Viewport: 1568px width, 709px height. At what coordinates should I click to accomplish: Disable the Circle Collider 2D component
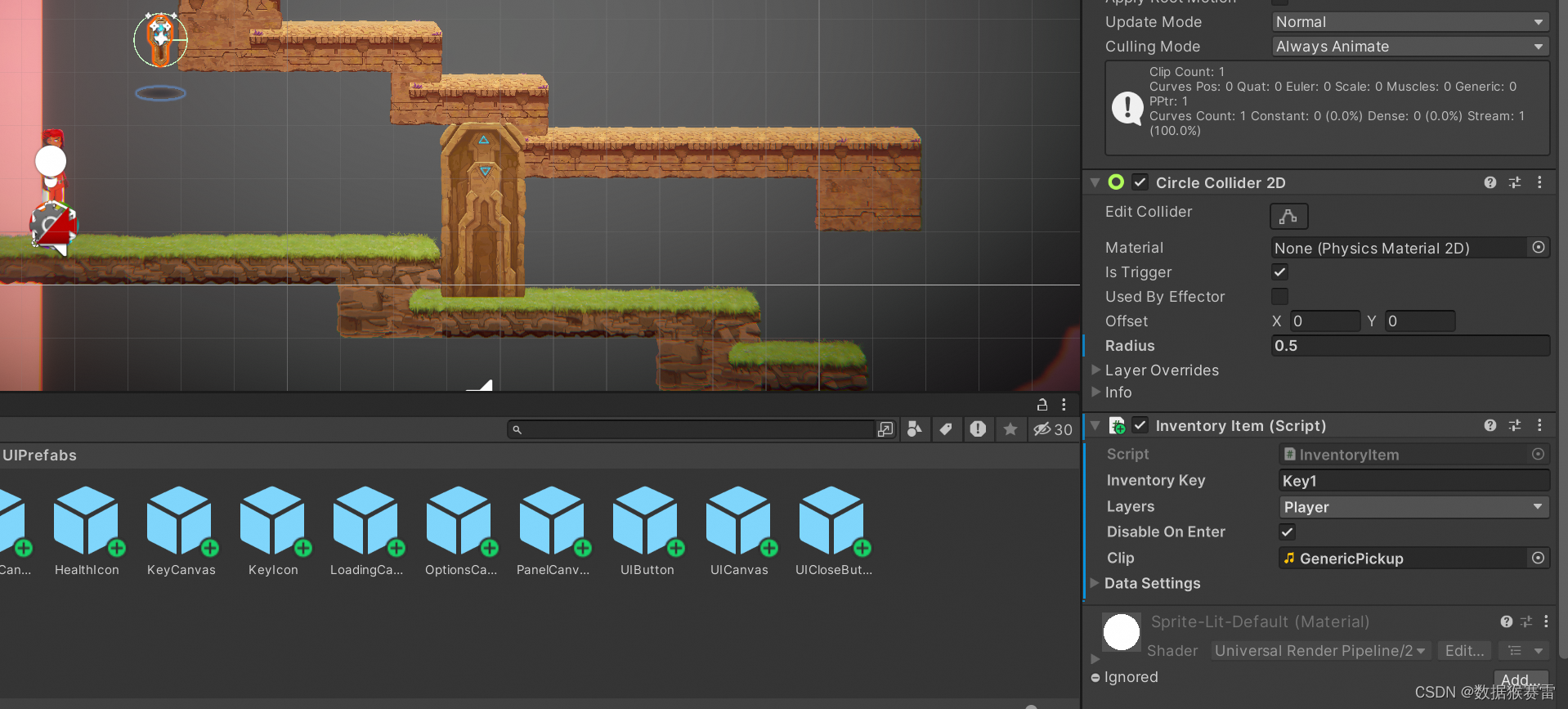point(1140,182)
